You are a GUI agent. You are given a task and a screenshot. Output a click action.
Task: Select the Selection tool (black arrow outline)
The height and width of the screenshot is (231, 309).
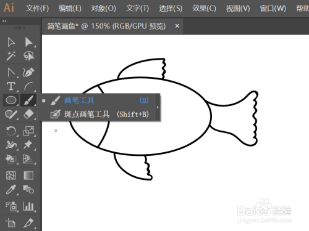coord(11,42)
